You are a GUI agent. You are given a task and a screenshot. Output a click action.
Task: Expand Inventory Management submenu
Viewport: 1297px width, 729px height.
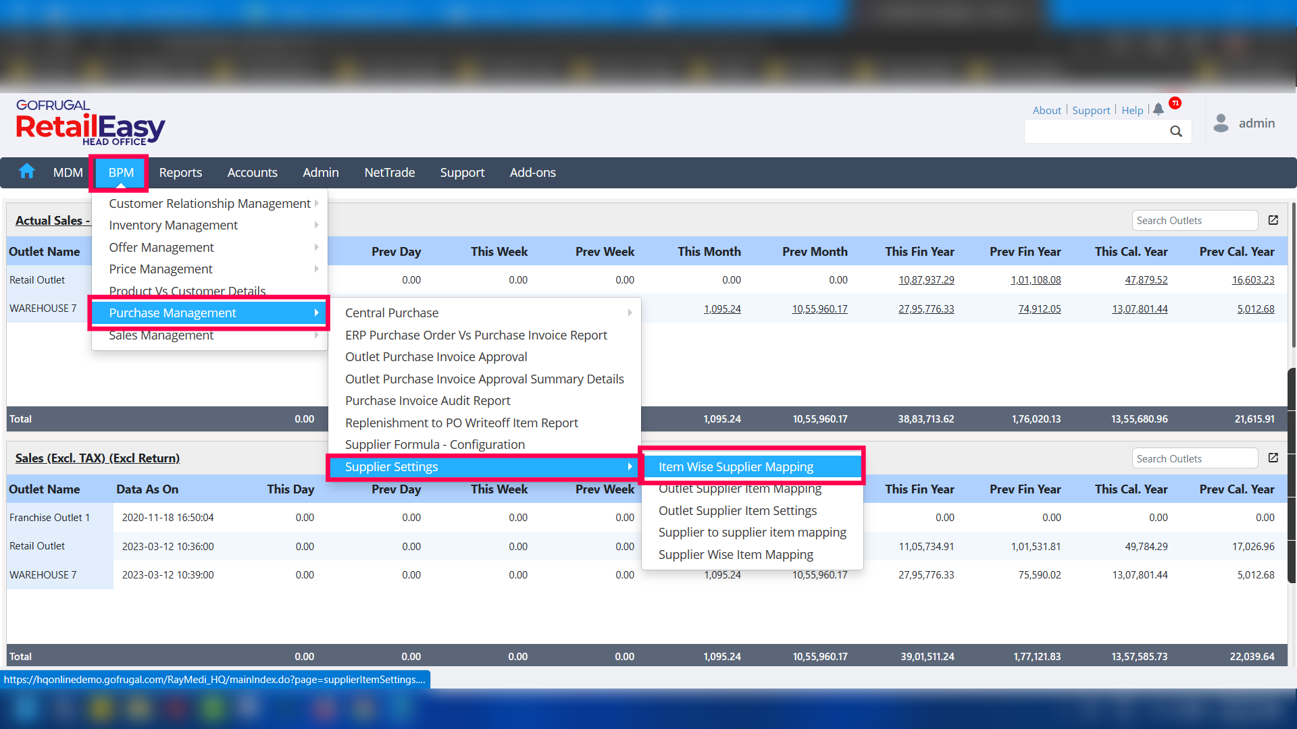(209, 225)
